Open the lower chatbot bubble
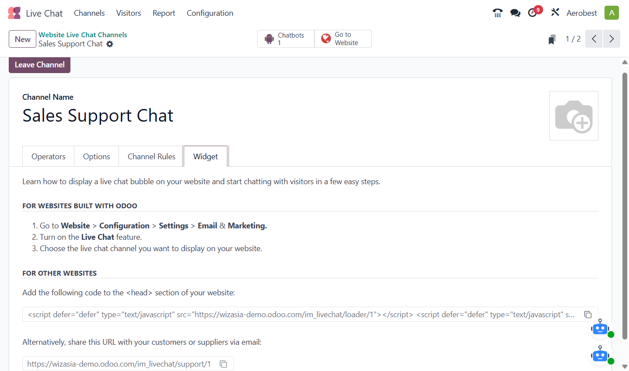The image size is (629, 371). click(601, 355)
